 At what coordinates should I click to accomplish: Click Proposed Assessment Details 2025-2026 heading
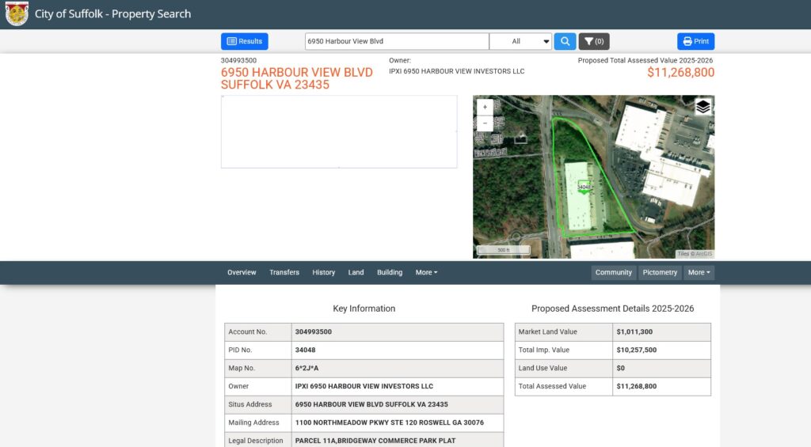613,309
